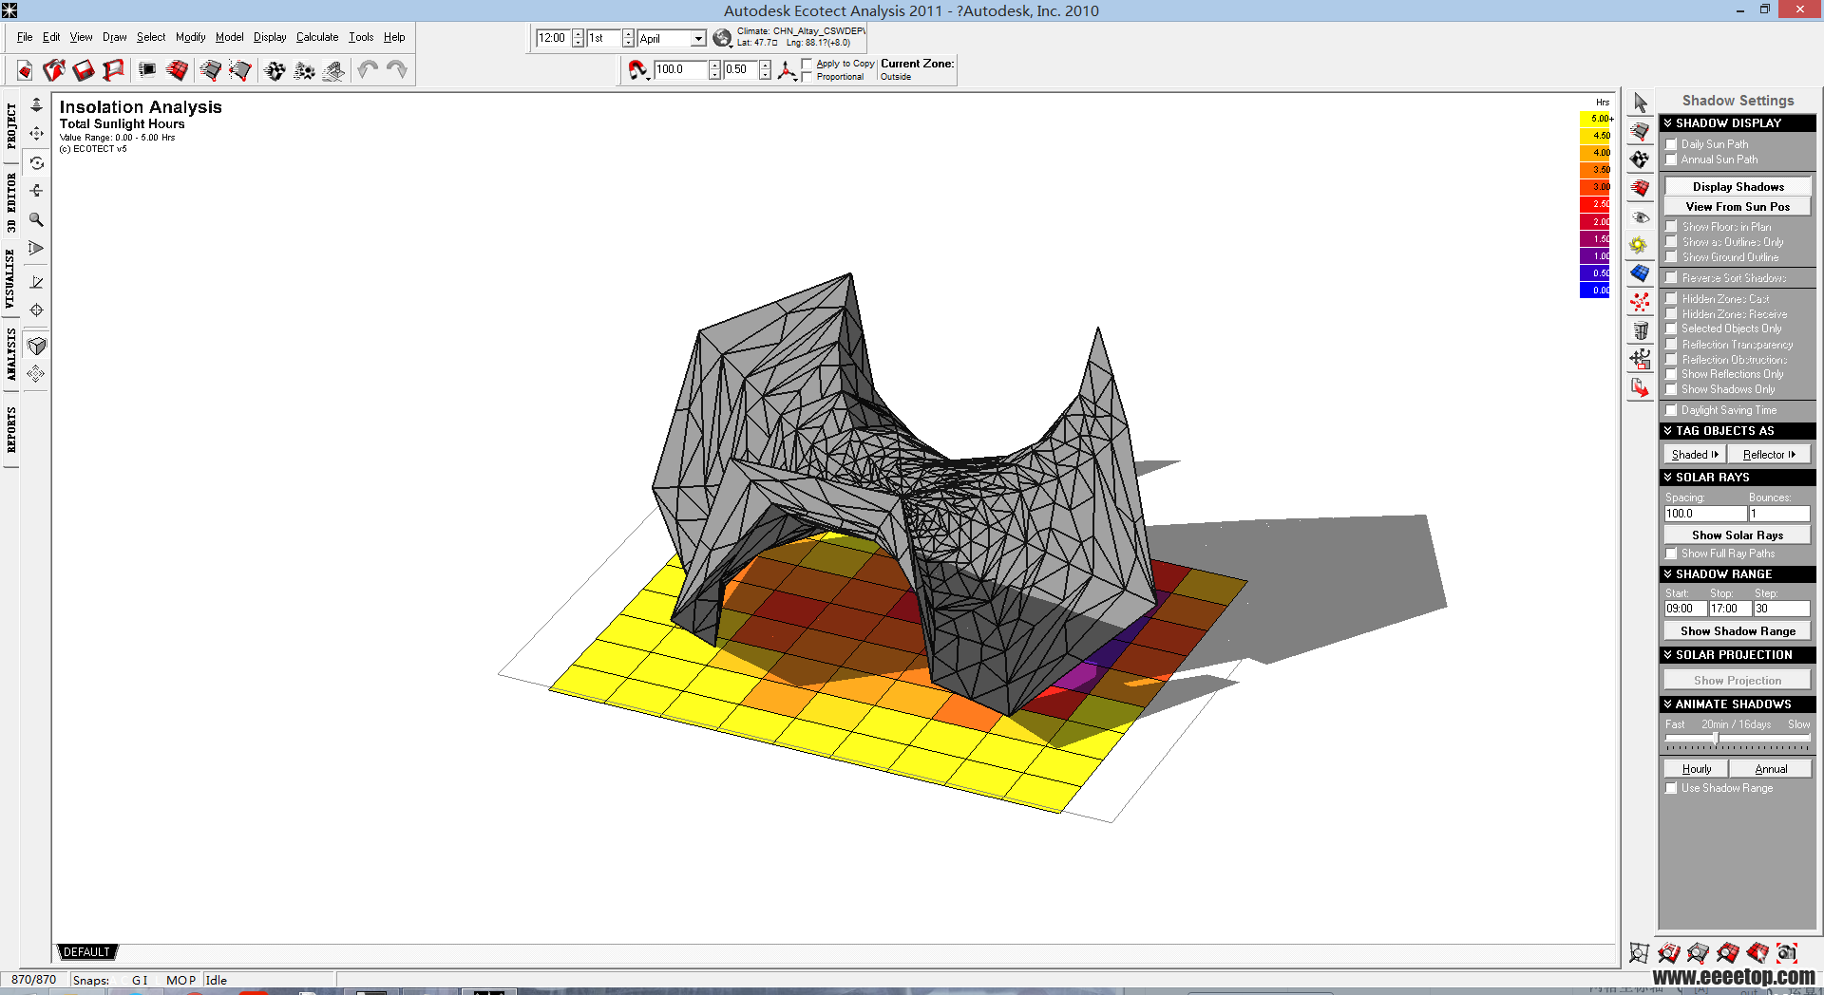Click the Show Solar Rays button

point(1738,535)
